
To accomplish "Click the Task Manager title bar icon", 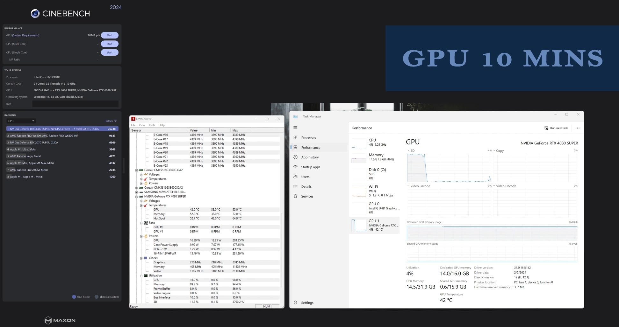I will pyautogui.click(x=295, y=116).
